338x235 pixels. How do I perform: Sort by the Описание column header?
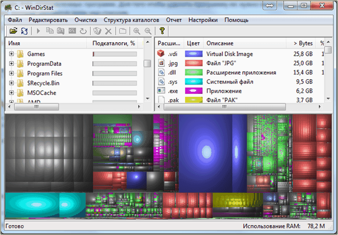[x=245, y=43]
